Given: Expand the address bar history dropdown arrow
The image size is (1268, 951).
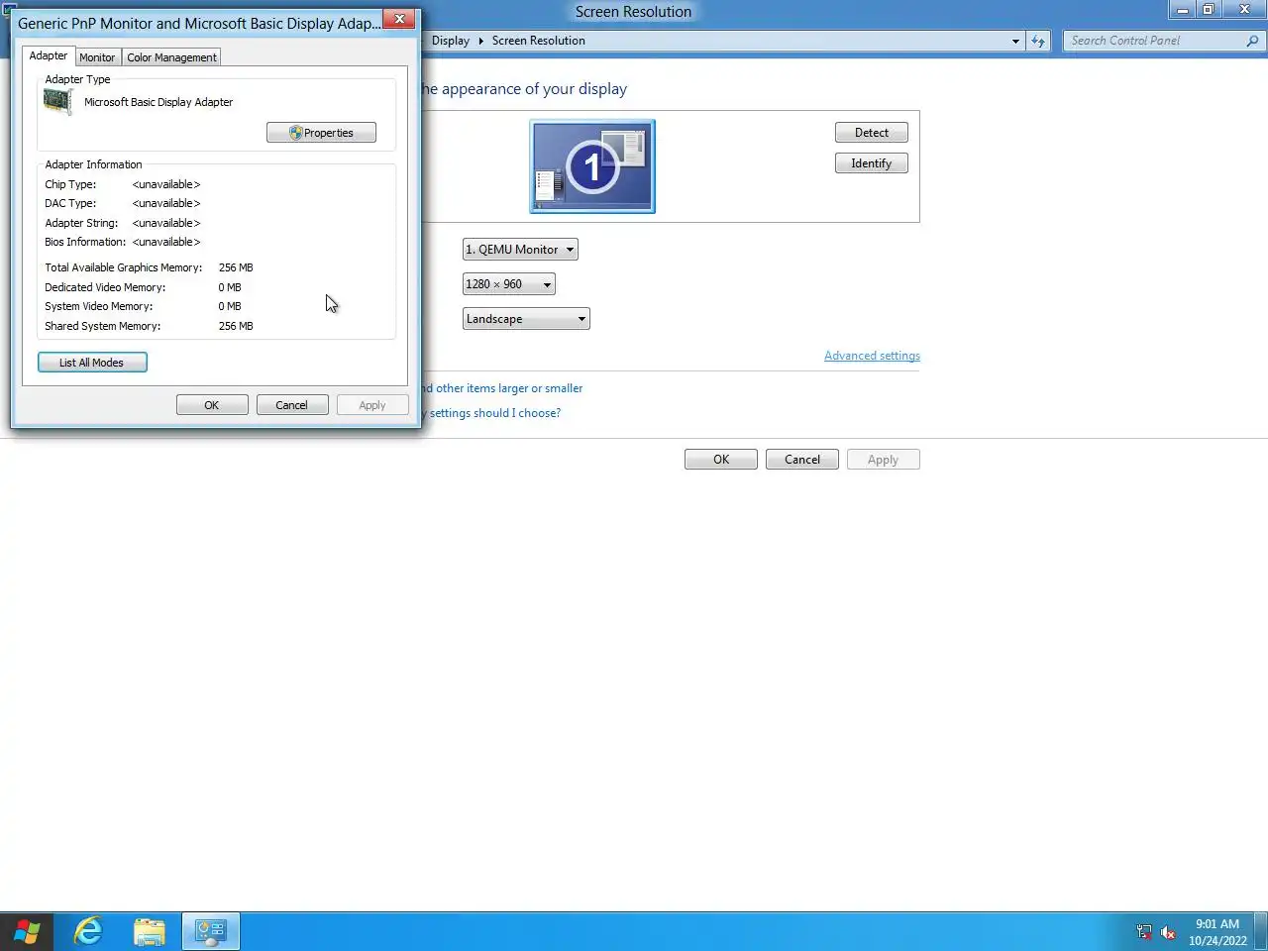Looking at the screenshot, I should (x=1015, y=41).
